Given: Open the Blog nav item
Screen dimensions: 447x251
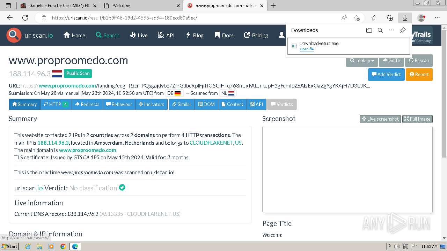Looking at the screenshot, I should (195, 35).
